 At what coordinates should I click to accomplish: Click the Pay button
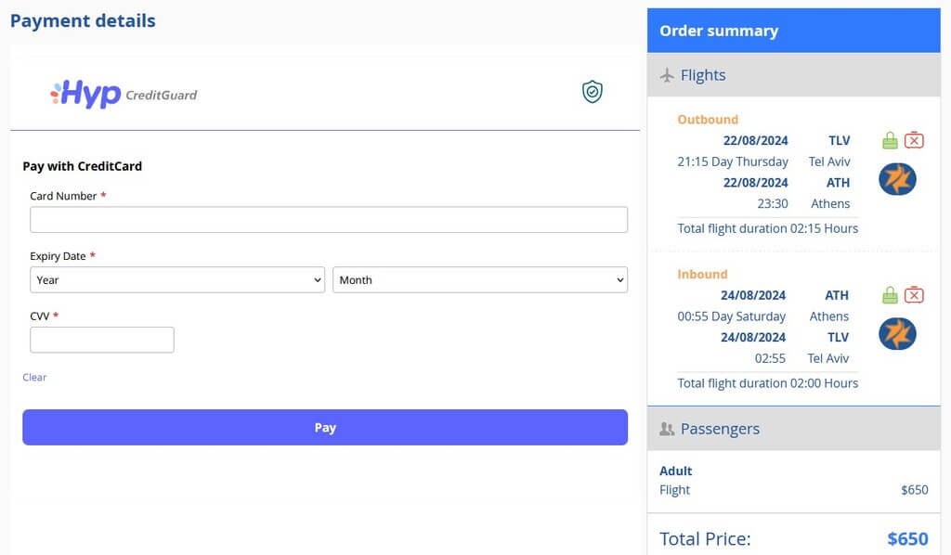click(325, 427)
